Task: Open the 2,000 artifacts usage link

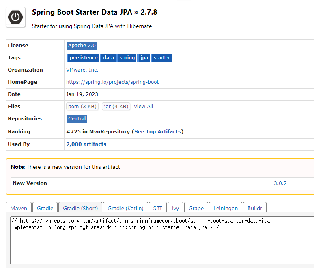Action: (86, 144)
